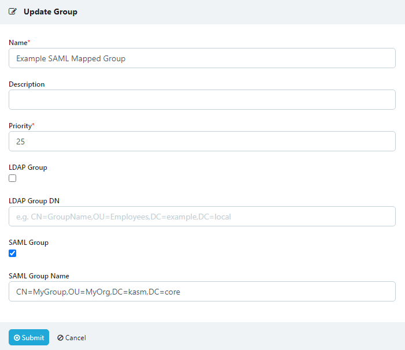This screenshot has height=350, width=405.
Task: Click the Cancel link text
Action: (75, 338)
